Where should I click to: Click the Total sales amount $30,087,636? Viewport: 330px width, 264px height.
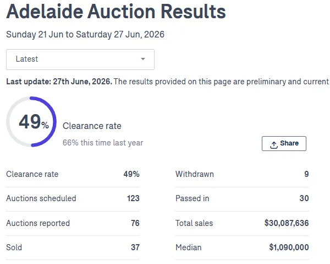pyautogui.click(x=287, y=223)
